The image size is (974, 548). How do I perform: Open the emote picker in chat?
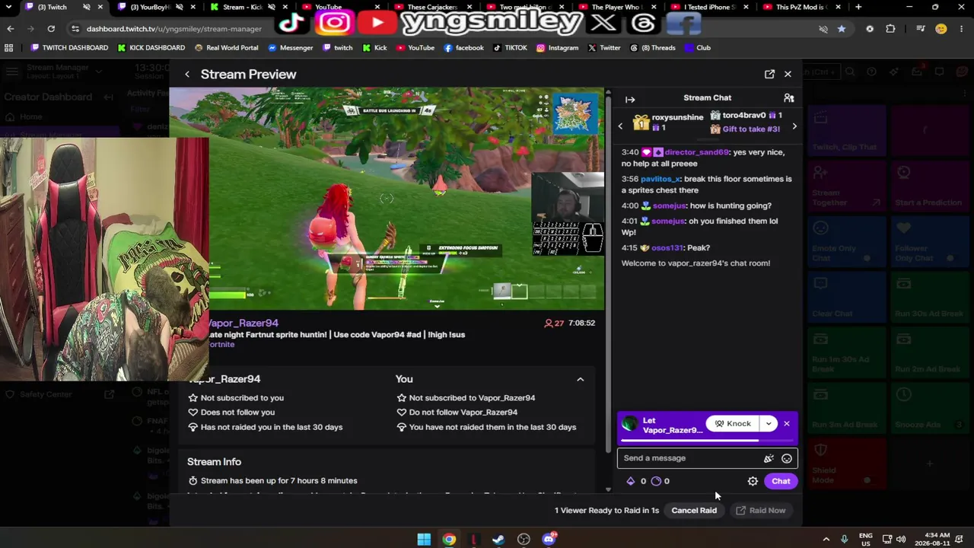(786, 458)
